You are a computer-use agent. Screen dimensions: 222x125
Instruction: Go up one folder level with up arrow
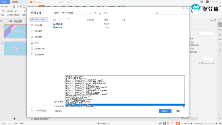coord(95,13)
